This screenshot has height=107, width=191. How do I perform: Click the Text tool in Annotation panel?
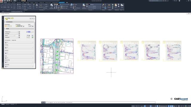point(37,6)
